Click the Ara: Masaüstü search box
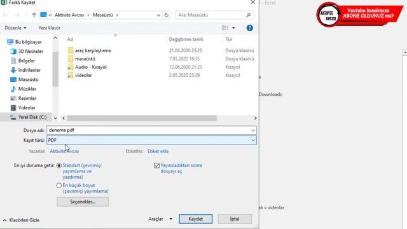The width and height of the screenshot is (407, 229). tap(214, 15)
